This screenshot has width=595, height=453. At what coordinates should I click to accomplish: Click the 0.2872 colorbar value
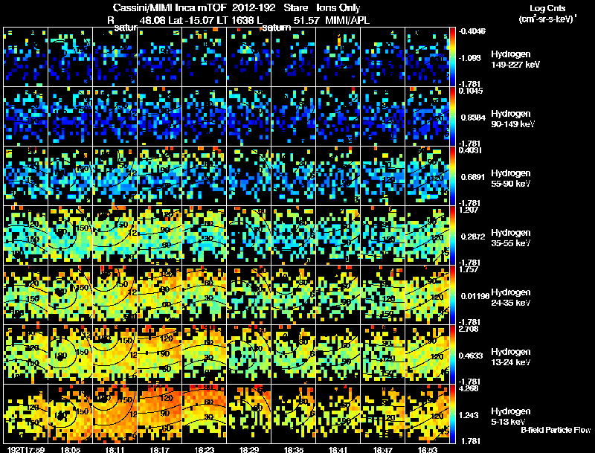coord(473,237)
